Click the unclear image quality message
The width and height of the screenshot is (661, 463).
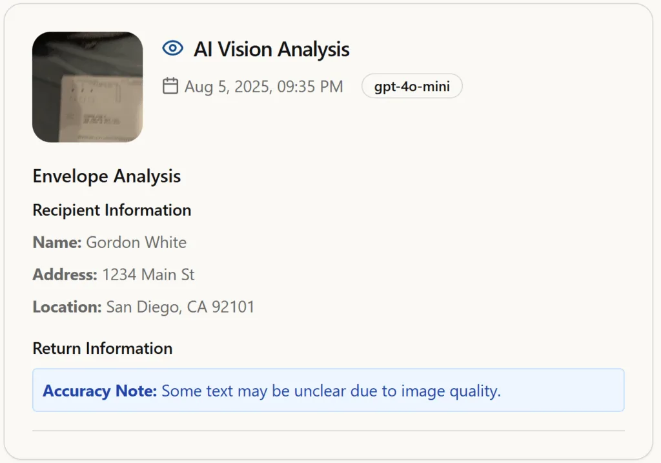point(331,391)
